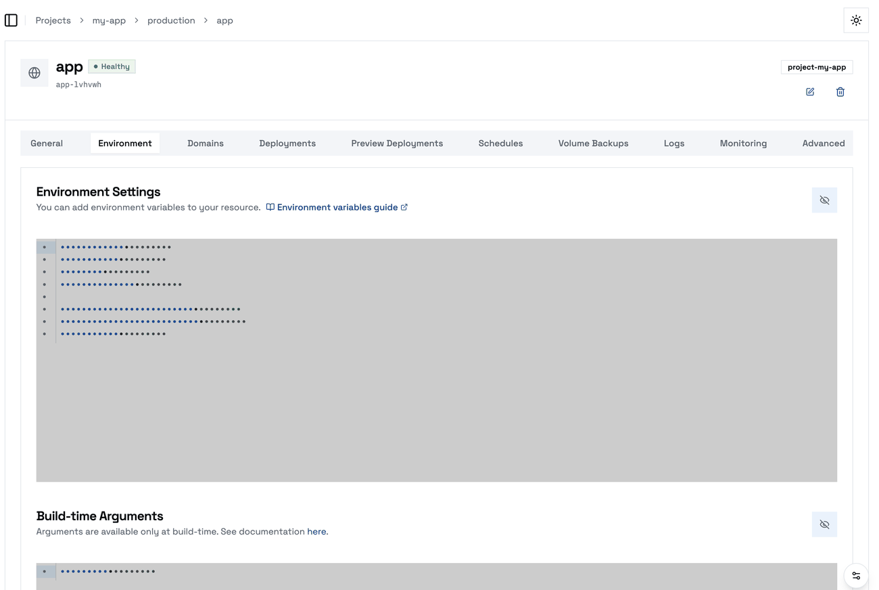
Task: Toggle the sidebar panel icon
Action: (11, 20)
